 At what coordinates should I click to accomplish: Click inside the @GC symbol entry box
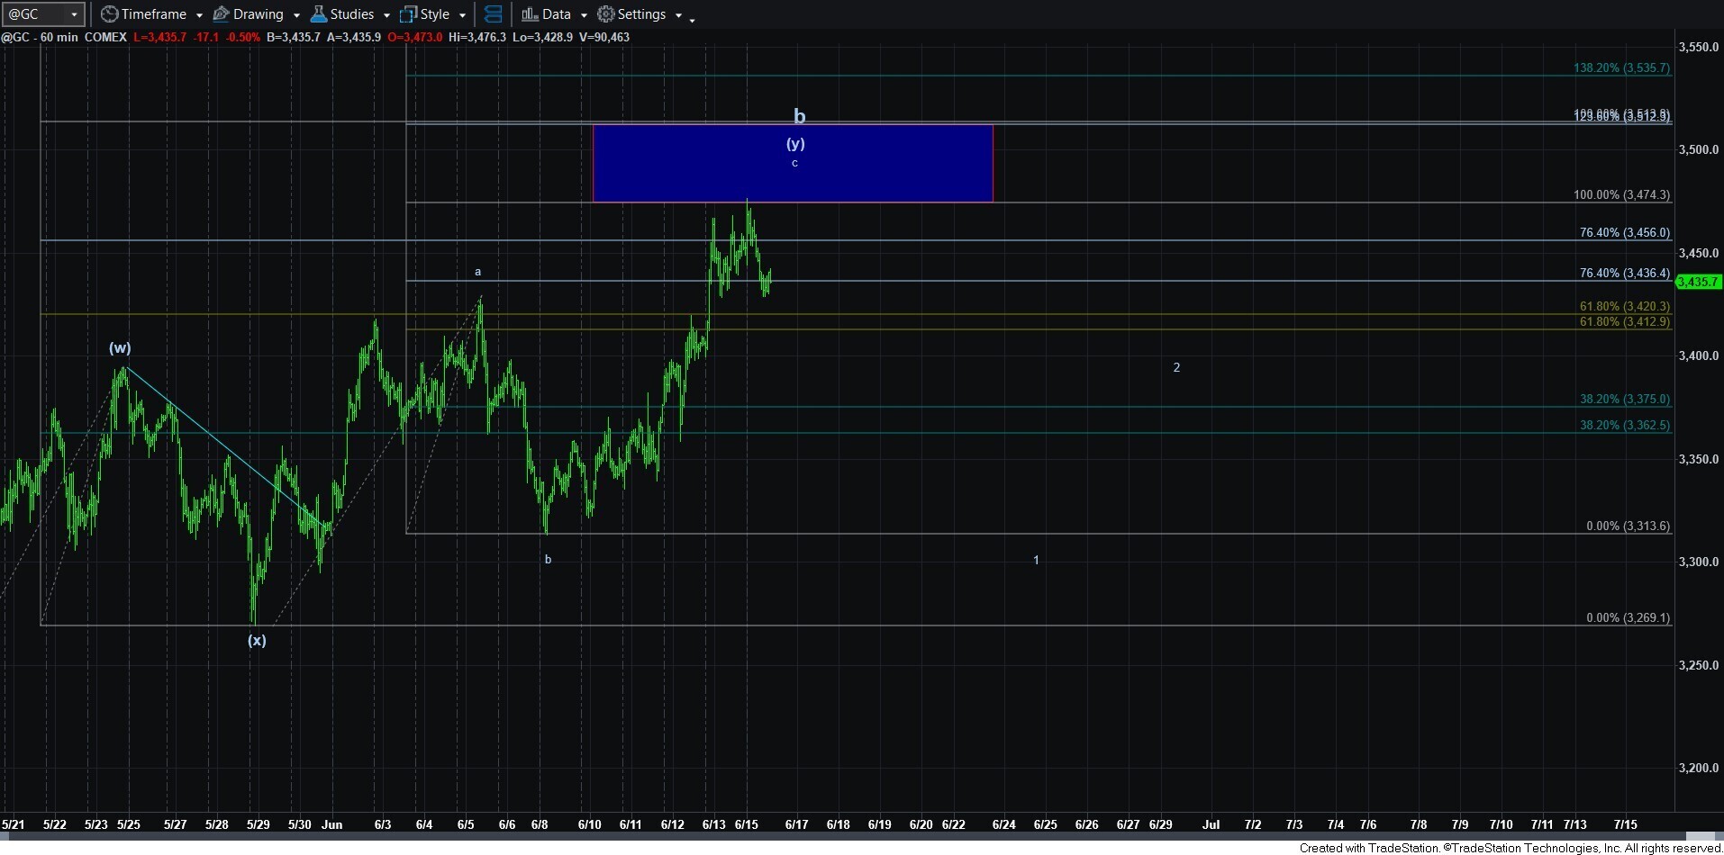pyautogui.click(x=34, y=14)
